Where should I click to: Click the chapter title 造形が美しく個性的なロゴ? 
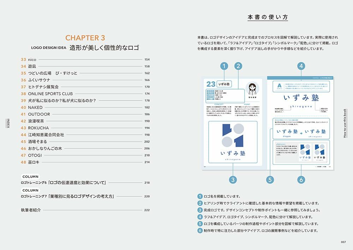[104, 48]
